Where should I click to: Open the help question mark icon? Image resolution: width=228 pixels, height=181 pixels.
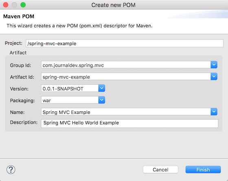point(11,170)
